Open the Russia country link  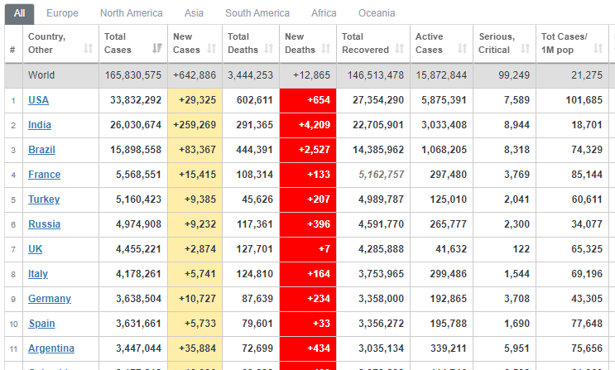(45, 224)
